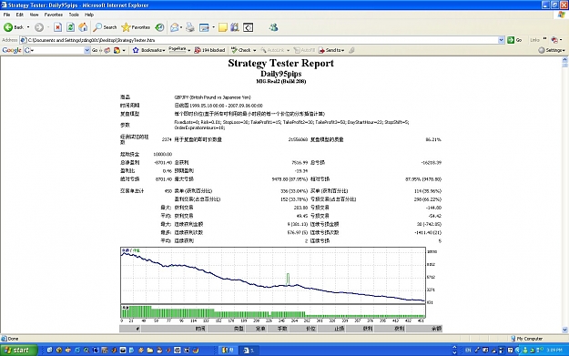
Task: Click the Google toolbar highlighter icon
Action: (x=351, y=50)
